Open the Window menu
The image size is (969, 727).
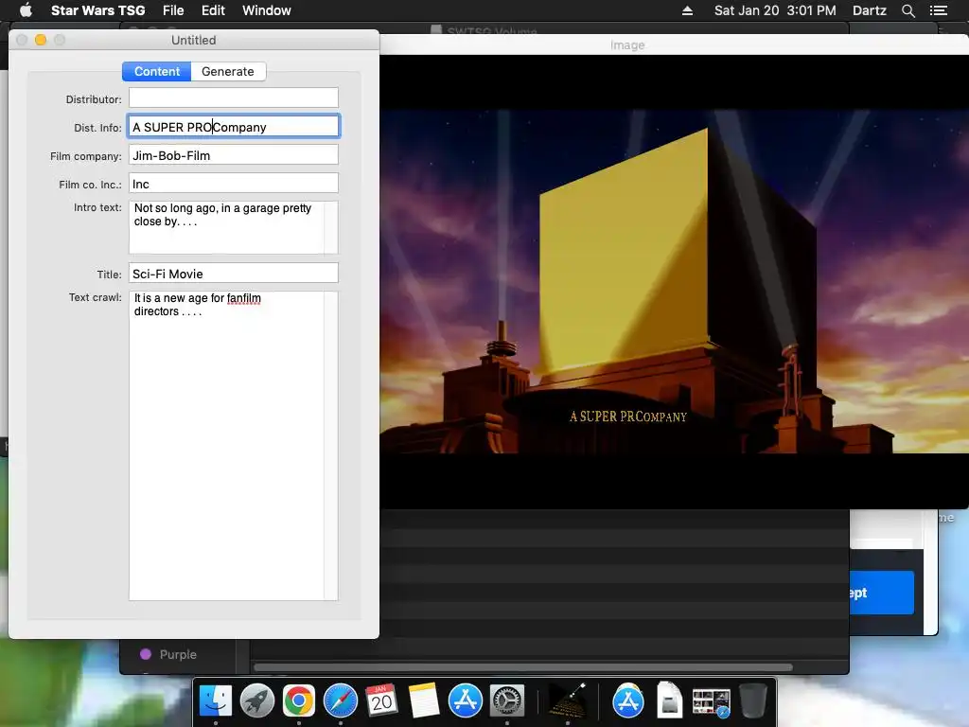(x=266, y=10)
